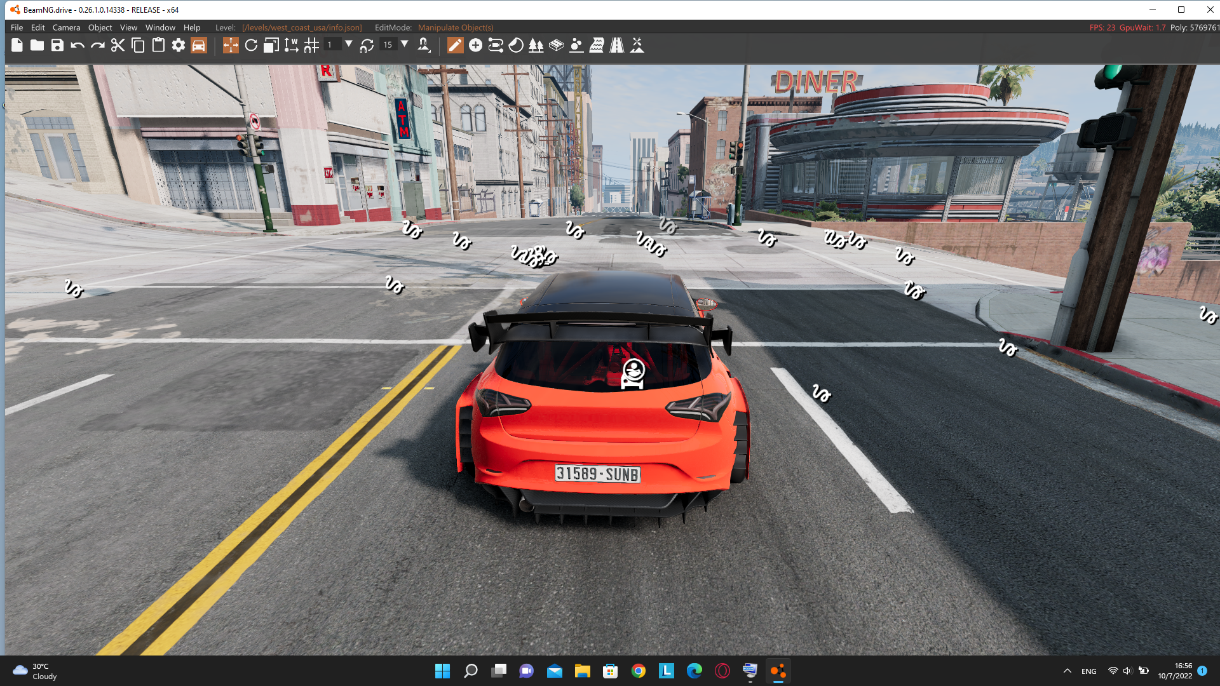Screen dimensions: 1220x686
Task: Select the Scale object tool
Action: point(271,45)
